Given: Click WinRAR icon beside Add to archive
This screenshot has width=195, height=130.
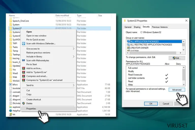Looking at the screenshot, I should coord(24,68).
